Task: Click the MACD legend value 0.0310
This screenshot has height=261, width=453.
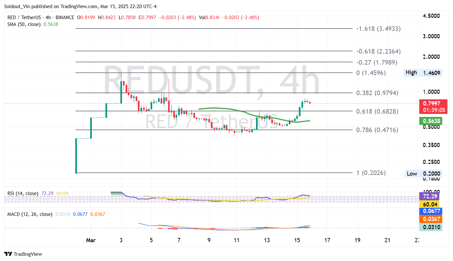Action: pos(62,214)
